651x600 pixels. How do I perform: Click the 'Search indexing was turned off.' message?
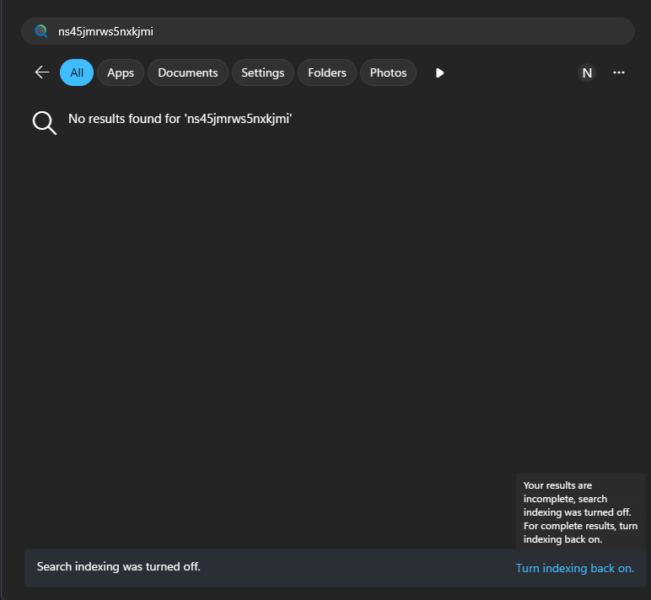[x=119, y=567]
